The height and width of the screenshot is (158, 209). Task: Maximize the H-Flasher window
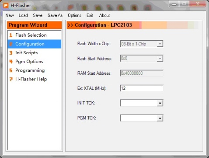pos(184,4)
